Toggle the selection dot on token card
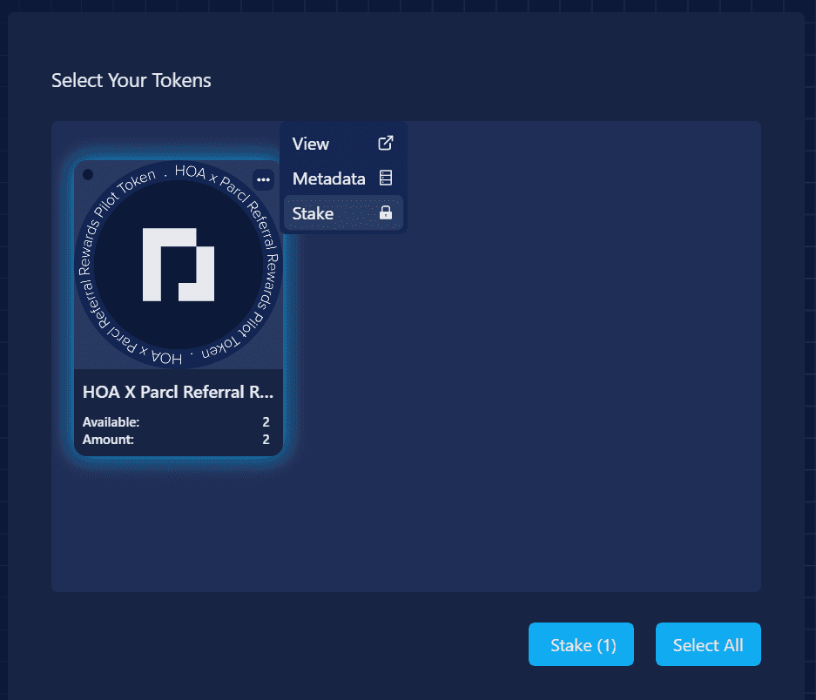The width and height of the screenshot is (816, 700). coord(88,174)
